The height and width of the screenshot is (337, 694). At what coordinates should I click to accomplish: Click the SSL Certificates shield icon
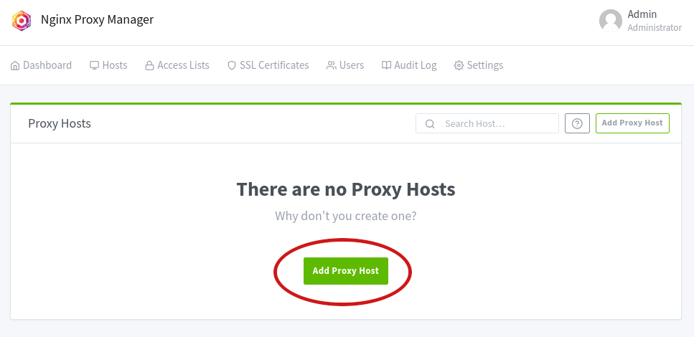(x=231, y=66)
